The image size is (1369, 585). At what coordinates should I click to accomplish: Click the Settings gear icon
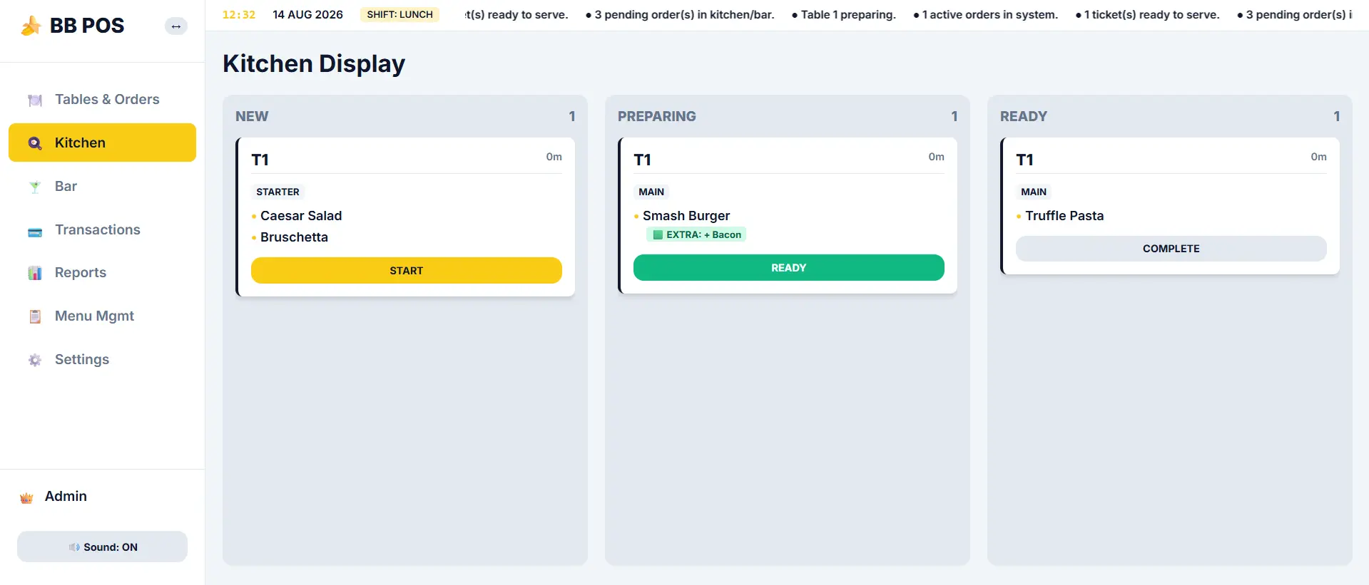coord(35,360)
